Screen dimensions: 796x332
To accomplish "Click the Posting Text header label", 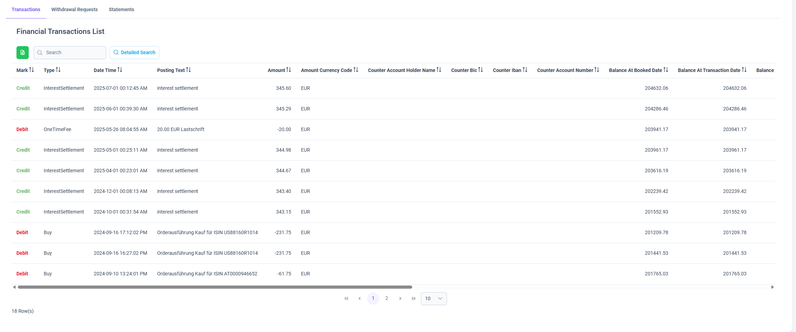I will [171, 70].
